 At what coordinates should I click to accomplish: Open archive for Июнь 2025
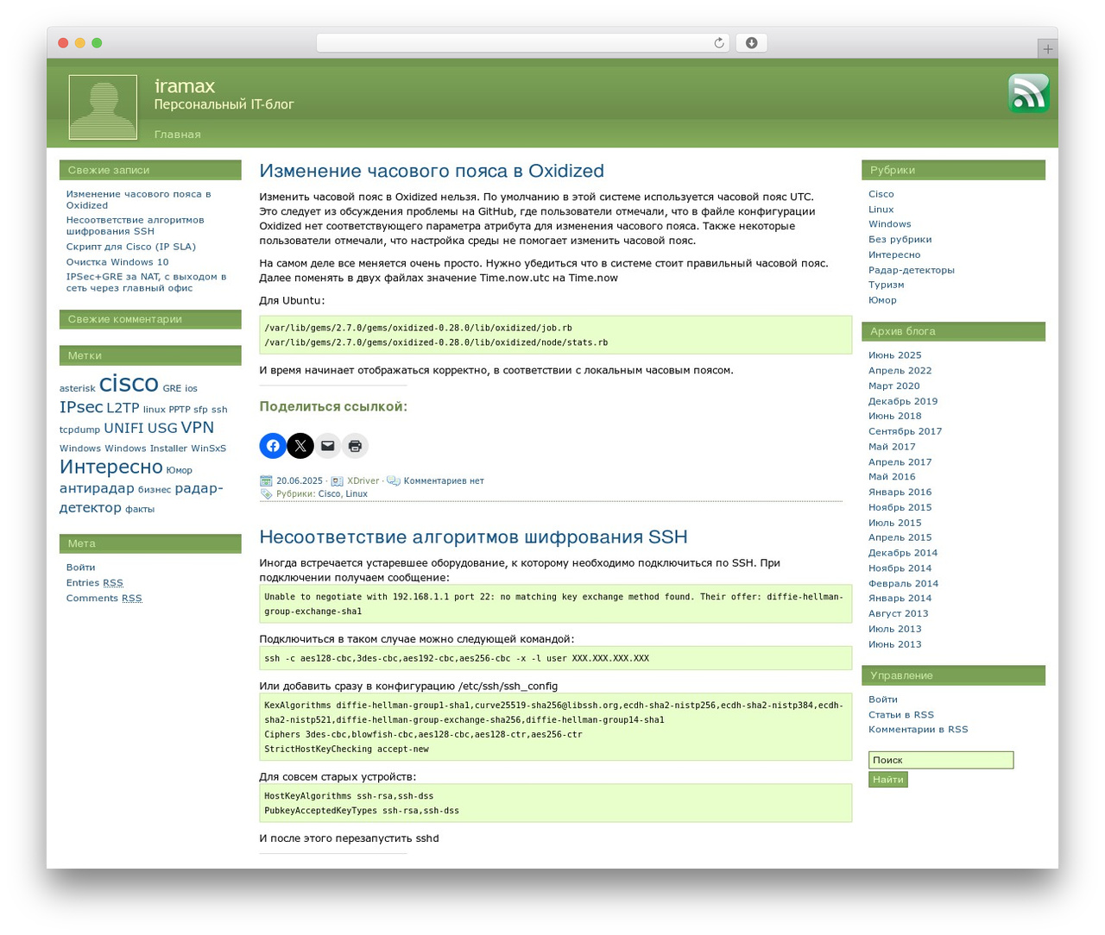pos(894,355)
